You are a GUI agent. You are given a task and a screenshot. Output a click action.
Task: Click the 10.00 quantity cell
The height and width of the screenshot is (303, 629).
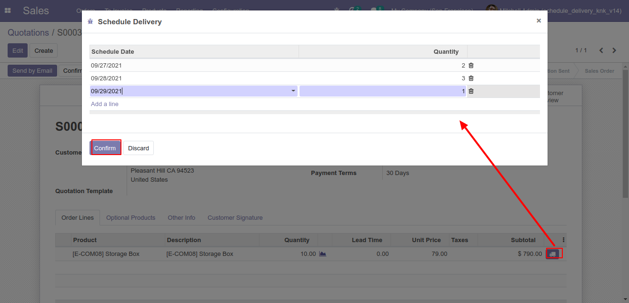pos(308,254)
